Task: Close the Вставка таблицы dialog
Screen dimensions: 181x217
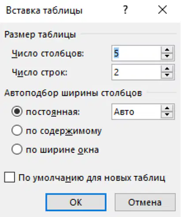Action: coord(162,10)
